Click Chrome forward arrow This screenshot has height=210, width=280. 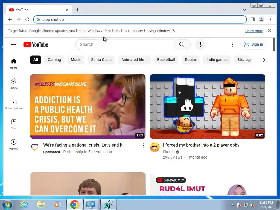[19, 19]
